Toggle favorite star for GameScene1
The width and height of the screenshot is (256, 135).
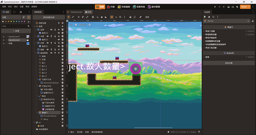[x=4, y=37]
